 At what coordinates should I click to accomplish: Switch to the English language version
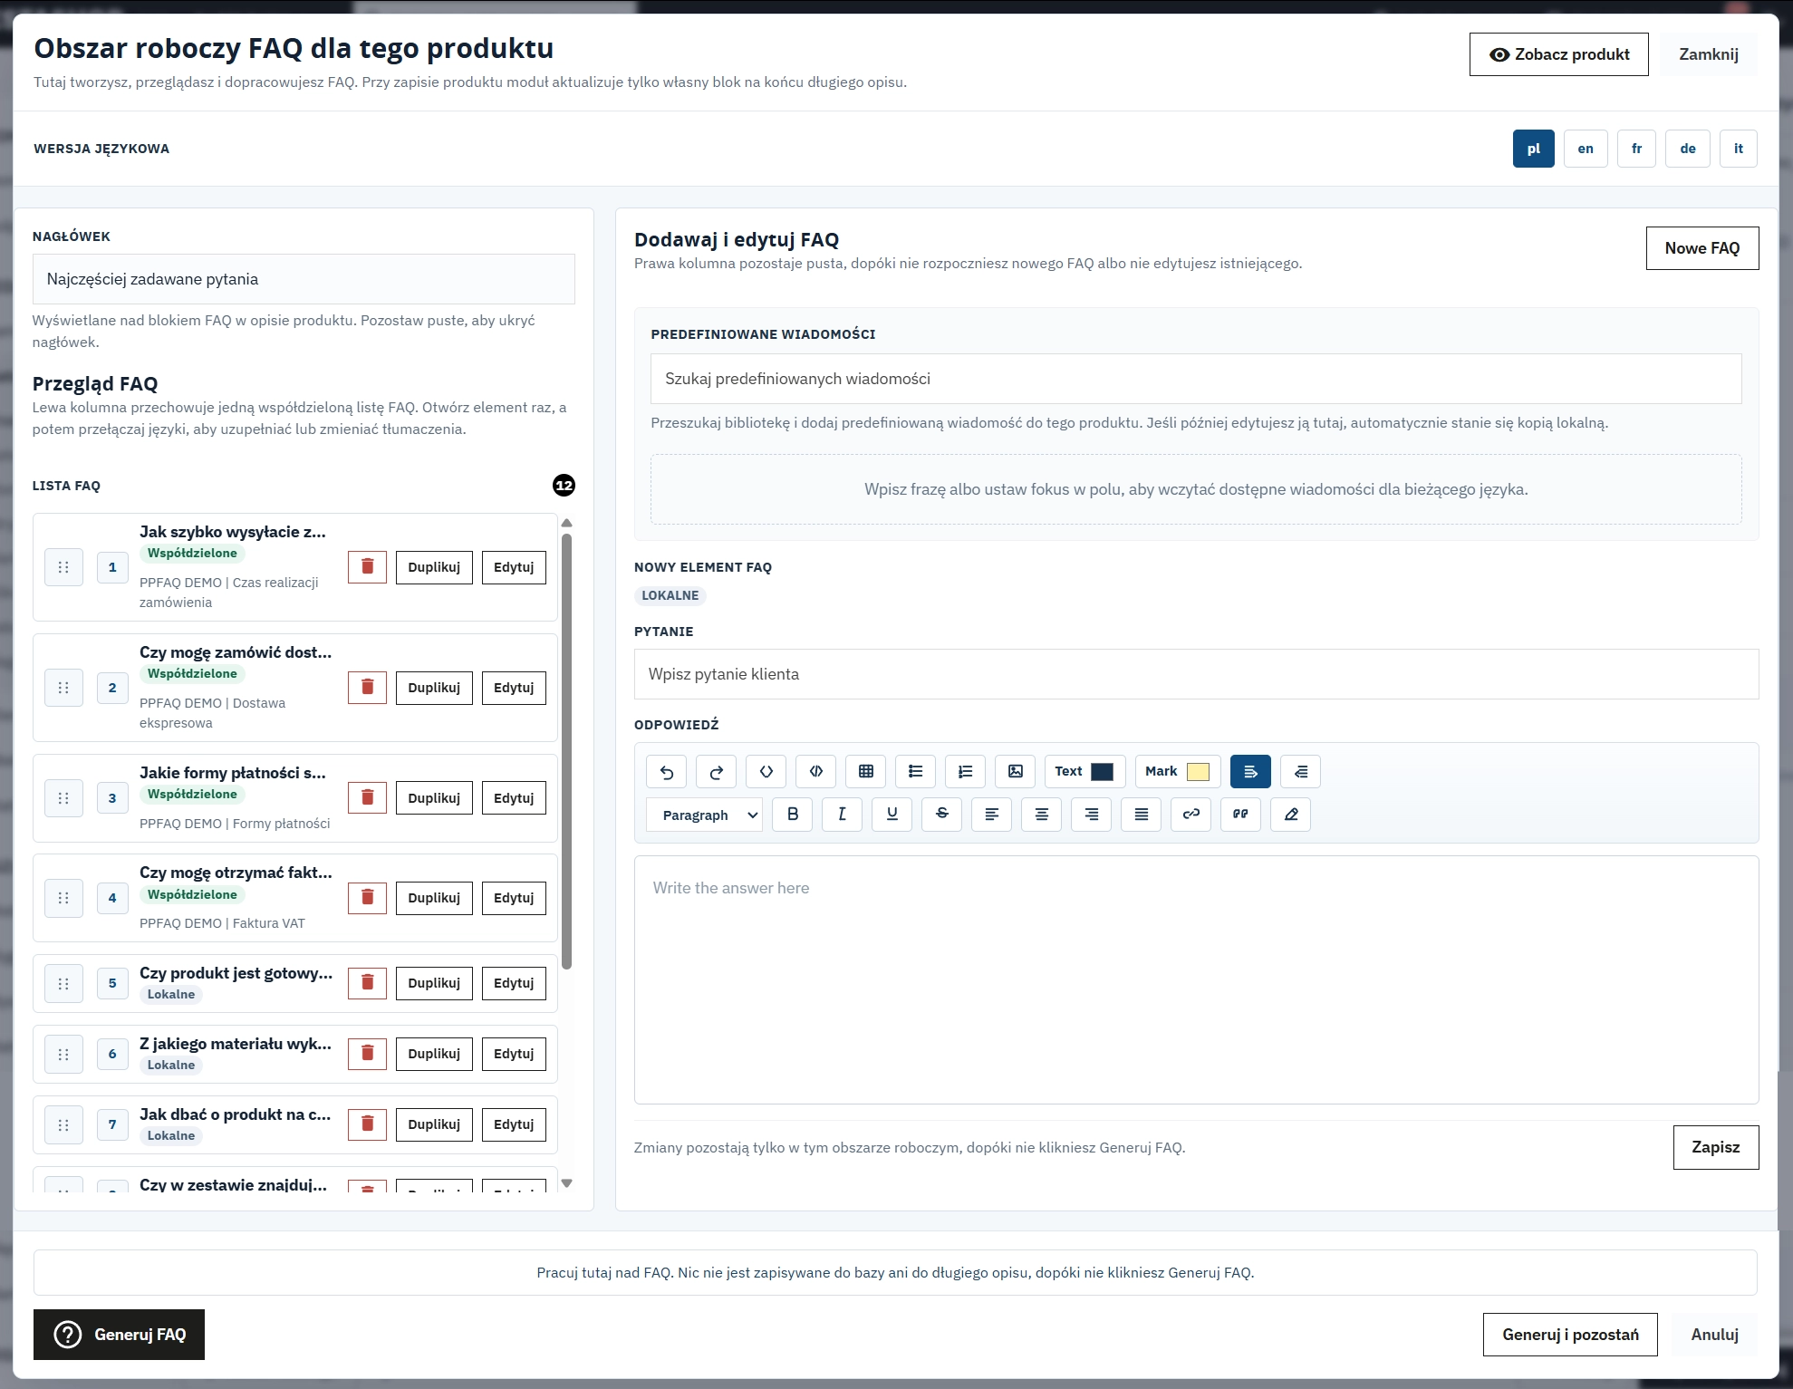1585,148
